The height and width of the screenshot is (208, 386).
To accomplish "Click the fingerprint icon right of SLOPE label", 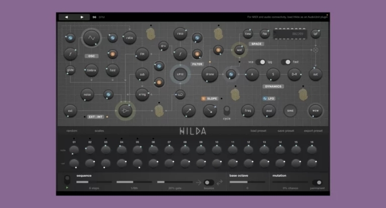I will [x=235, y=94].
